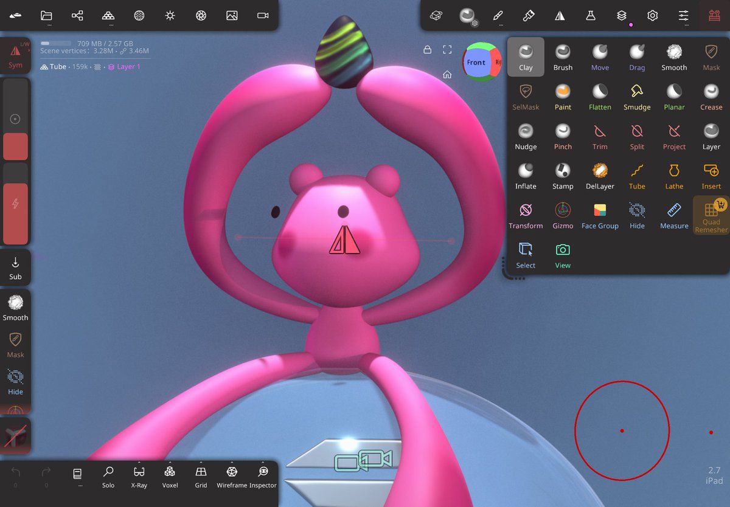Pick the Inflate tool
Viewport: 730px width, 507px height.
[x=526, y=176]
